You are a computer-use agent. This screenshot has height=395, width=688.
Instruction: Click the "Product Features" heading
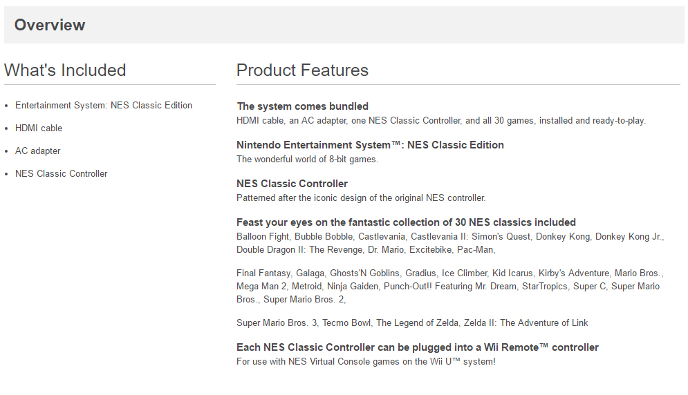pos(302,70)
